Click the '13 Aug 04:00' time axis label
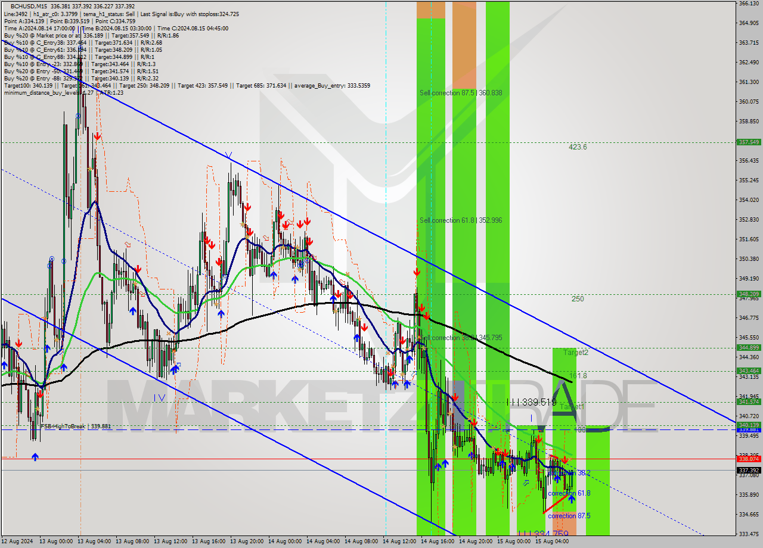This screenshot has width=763, height=548. [95, 541]
